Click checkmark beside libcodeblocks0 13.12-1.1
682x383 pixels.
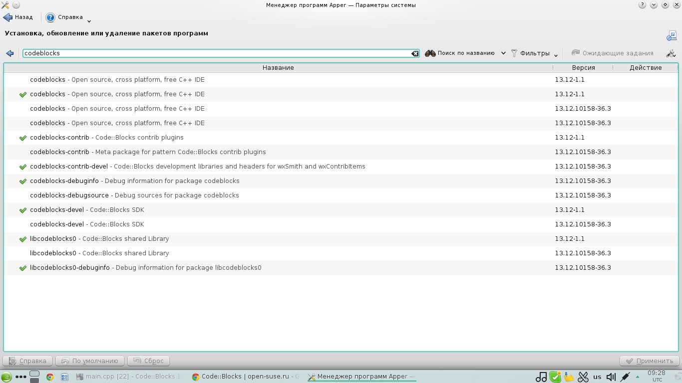tap(22, 239)
